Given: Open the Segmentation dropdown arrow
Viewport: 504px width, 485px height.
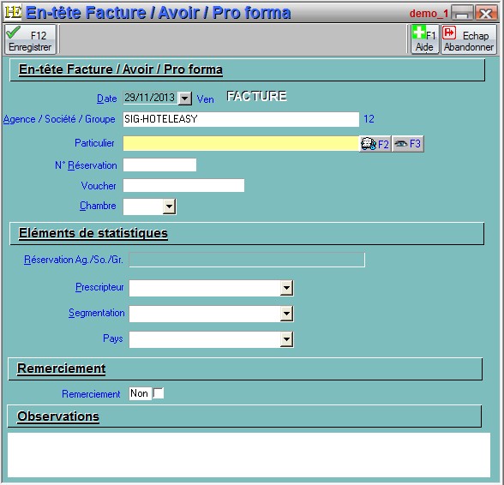Looking at the screenshot, I should click(286, 314).
